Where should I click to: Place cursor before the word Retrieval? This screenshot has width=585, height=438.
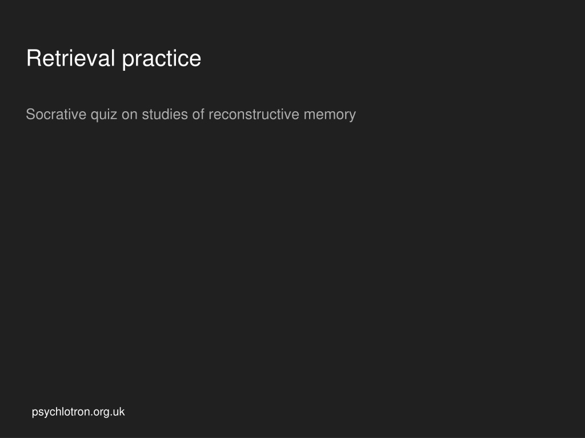pos(26,59)
